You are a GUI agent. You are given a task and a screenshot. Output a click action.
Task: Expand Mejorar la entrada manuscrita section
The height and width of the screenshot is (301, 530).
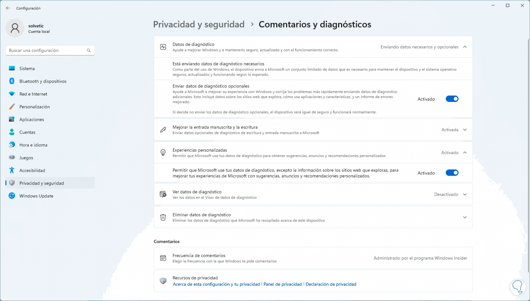click(465, 130)
